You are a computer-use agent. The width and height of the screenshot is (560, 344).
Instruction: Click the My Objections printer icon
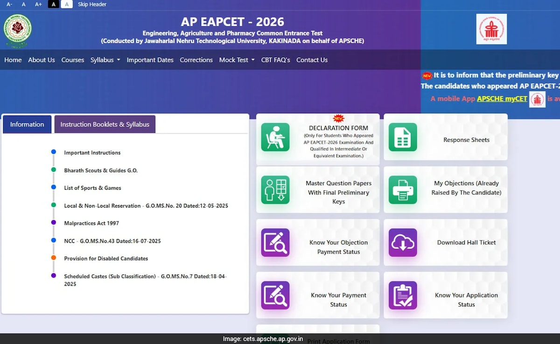tap(403, 190)
